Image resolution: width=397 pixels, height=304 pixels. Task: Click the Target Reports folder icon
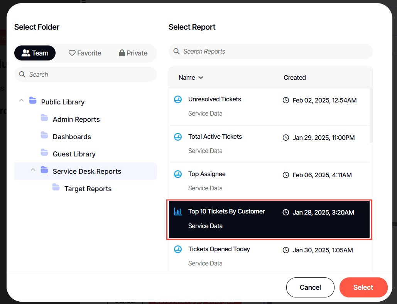[x=56, y=188]
